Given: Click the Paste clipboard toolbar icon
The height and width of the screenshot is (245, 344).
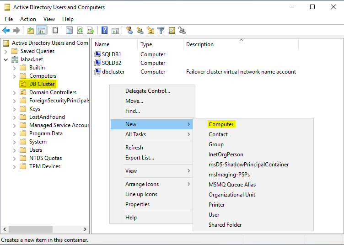Looking at the screenshot, I should coord(55,30).
